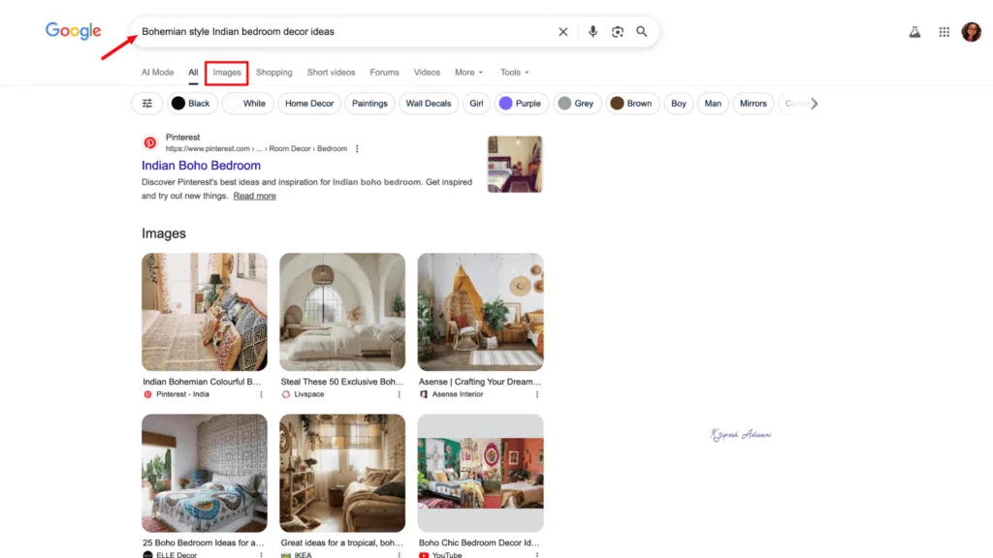Activate voice search with the microphone icon
This screenshot has height=558, width=993.
(593, 31)
